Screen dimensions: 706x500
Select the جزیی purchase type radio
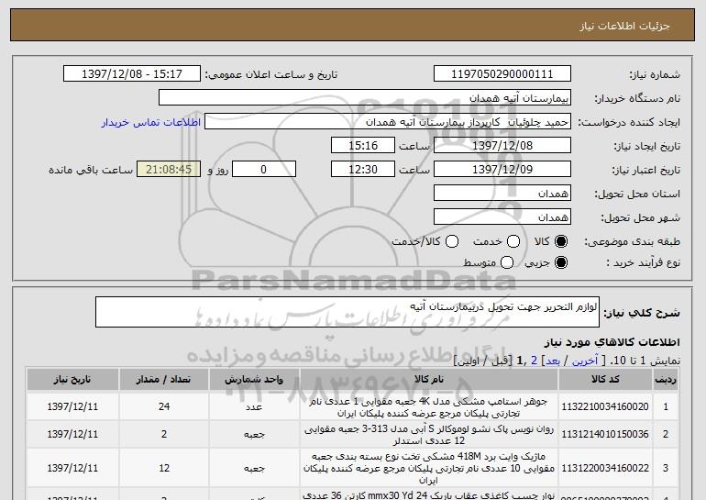(561, 262)
